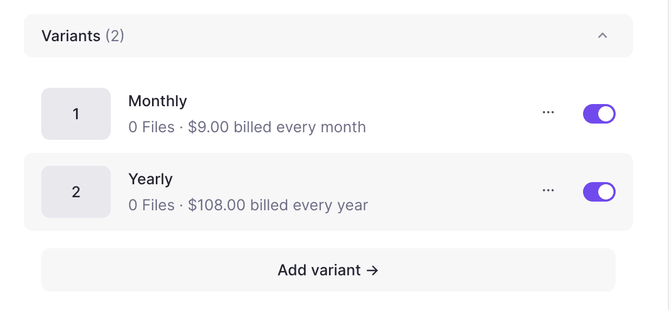671x310 pixels.
Task: Click the arrow in Add variant
Action: click(372, 270)
